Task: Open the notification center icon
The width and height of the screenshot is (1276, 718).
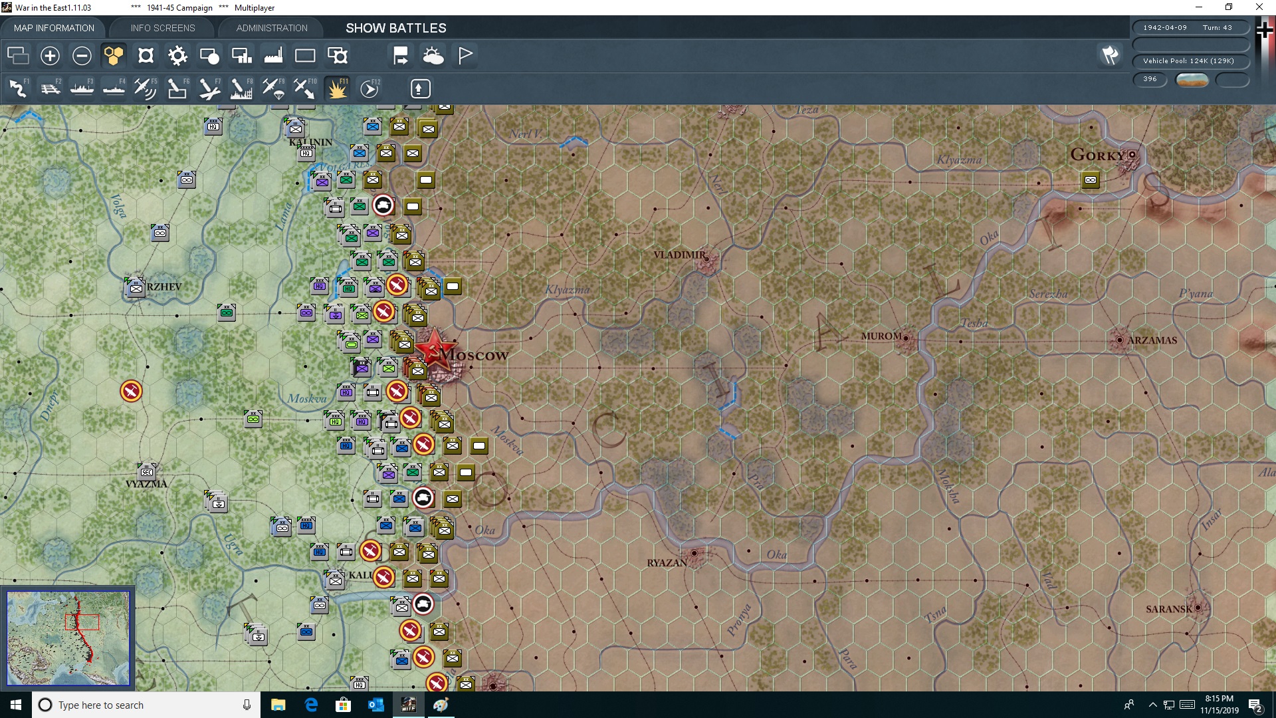Action: pos(1255,705)
